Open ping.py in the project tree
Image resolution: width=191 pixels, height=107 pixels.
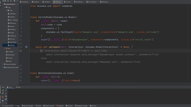click(11, 33)
